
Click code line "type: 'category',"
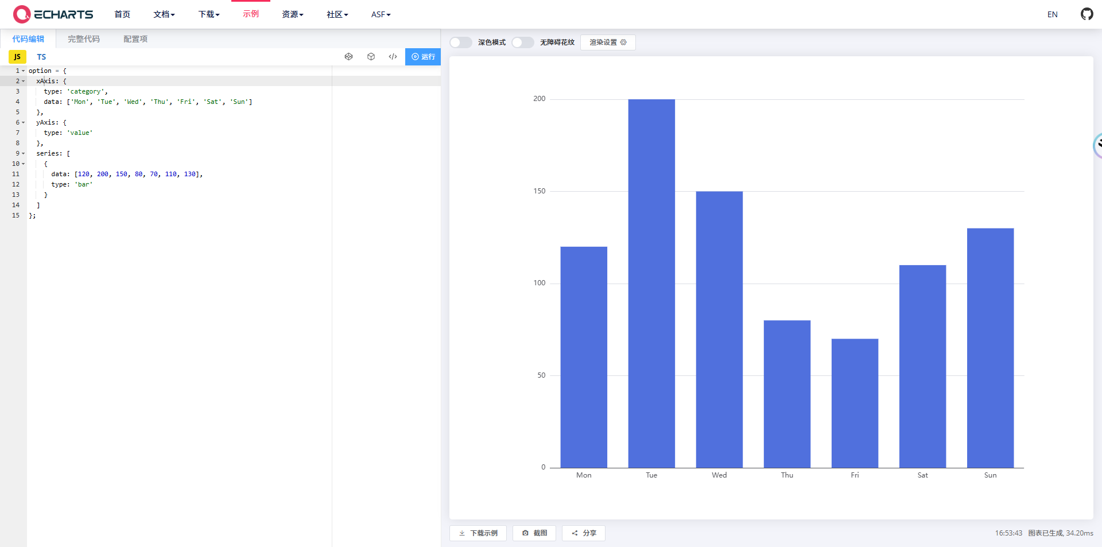coord(76,91)
